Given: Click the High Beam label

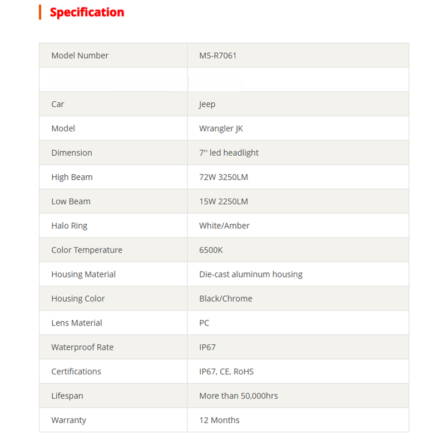Looking at the screenshot, I should coord(72,177).
